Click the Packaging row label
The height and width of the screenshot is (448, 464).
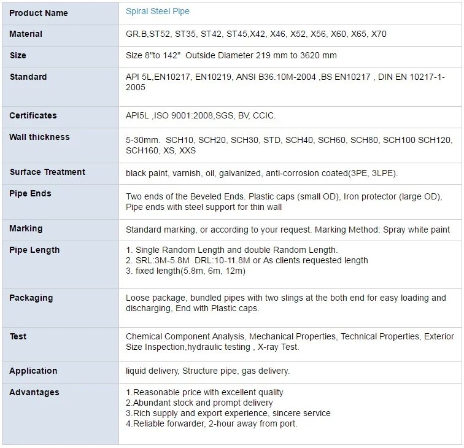point(31,298)
